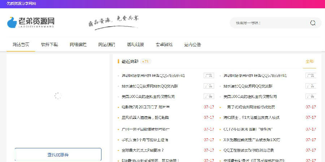This screenshot has width=325, height=162.
Task: Click the left-column 广告 badge on the first row
Action: click(209, 76)
